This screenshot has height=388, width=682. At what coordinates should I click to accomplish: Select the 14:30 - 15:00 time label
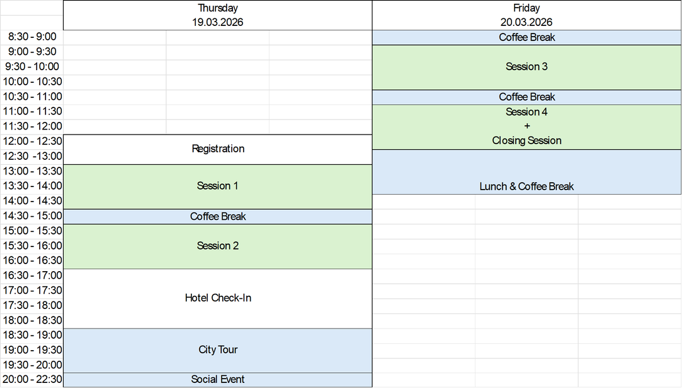pos(32,216)
